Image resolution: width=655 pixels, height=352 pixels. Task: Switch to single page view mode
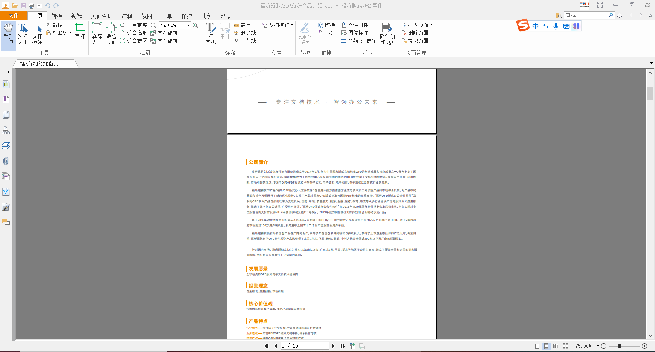click(x=537, y=346)
